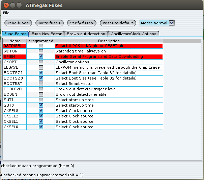Click reset to default button
Image resolution: width=204 pixels, height=180 pixels.
(x=118, y=23)
